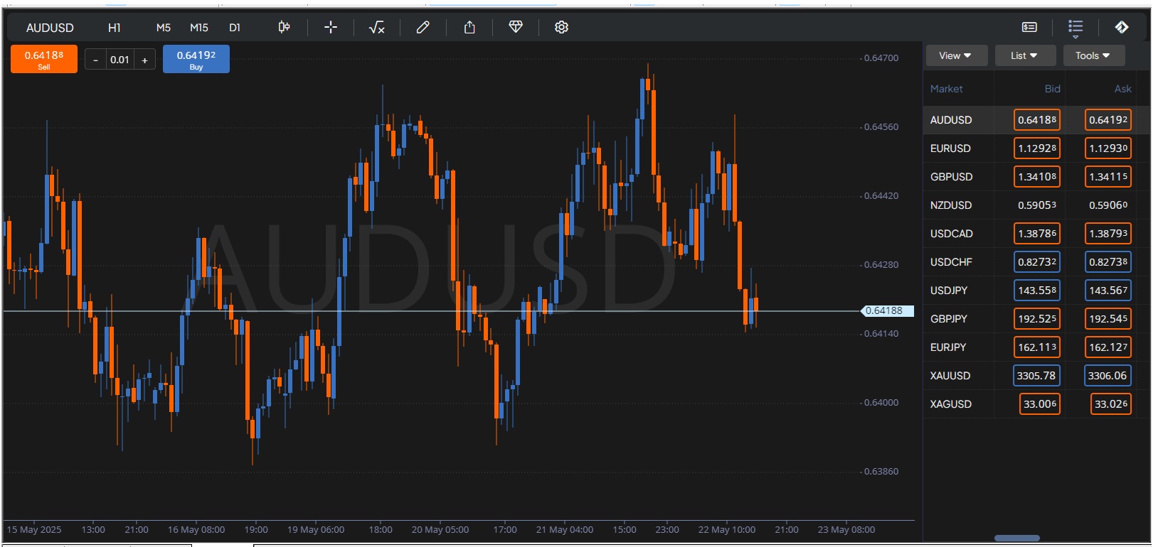The height and width of the screenshot is (547, 1153).
Task: Click XAGUSD bid price 33.006
Action: coord(1040,404)
